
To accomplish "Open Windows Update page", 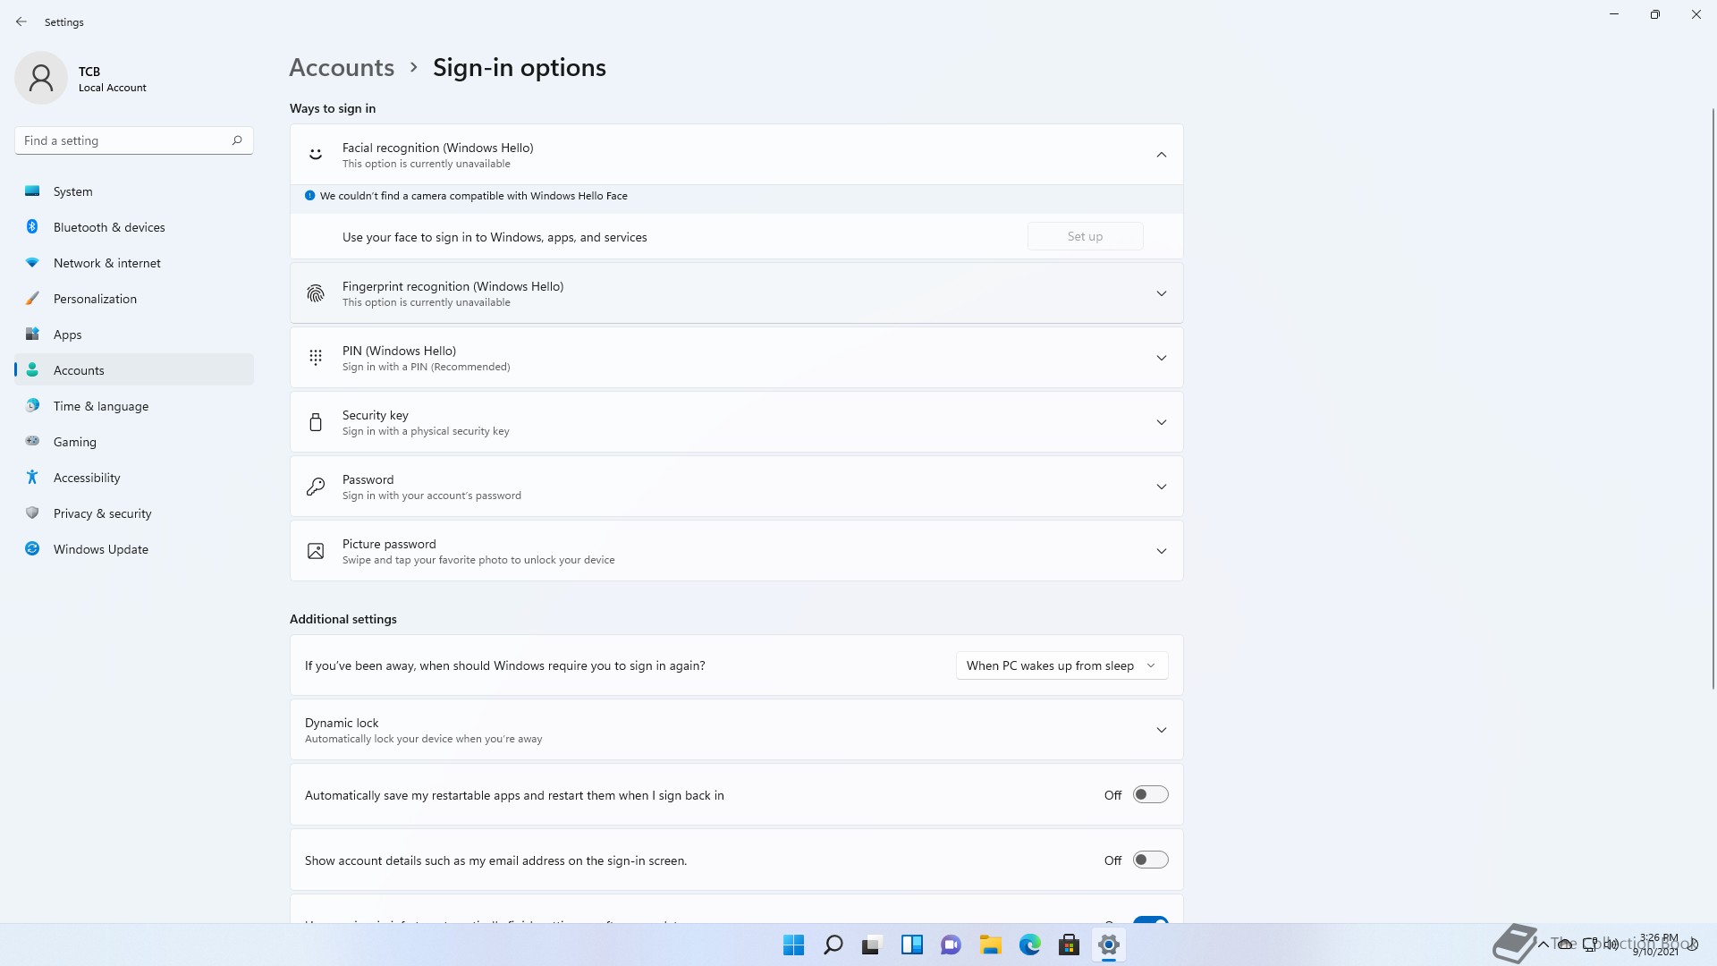I will [x=134, y=549].
